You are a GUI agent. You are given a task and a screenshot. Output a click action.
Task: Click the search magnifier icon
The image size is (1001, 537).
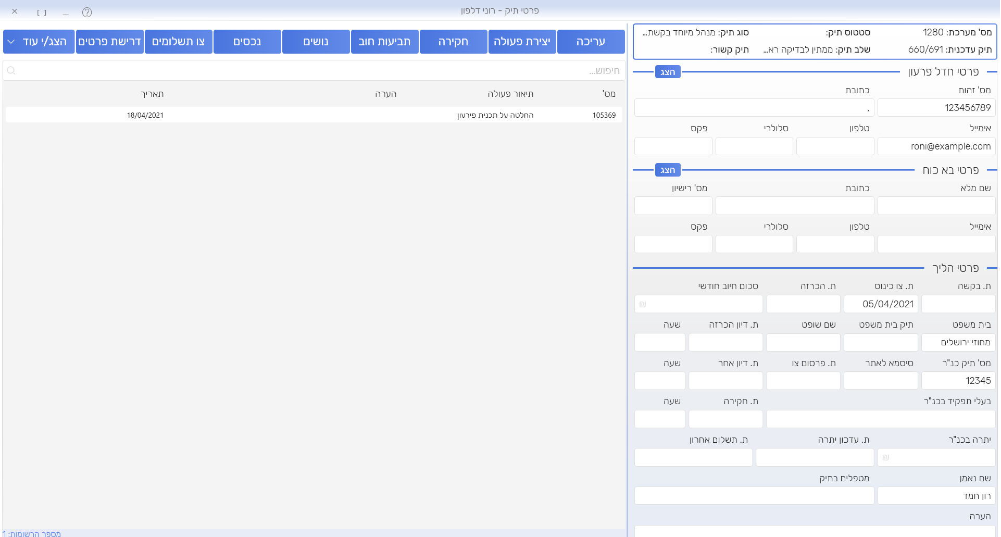point(11,70)
